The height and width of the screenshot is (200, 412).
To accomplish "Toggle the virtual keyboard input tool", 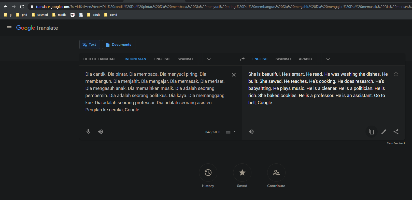I will pyautogui.click(x=228, y=132).
